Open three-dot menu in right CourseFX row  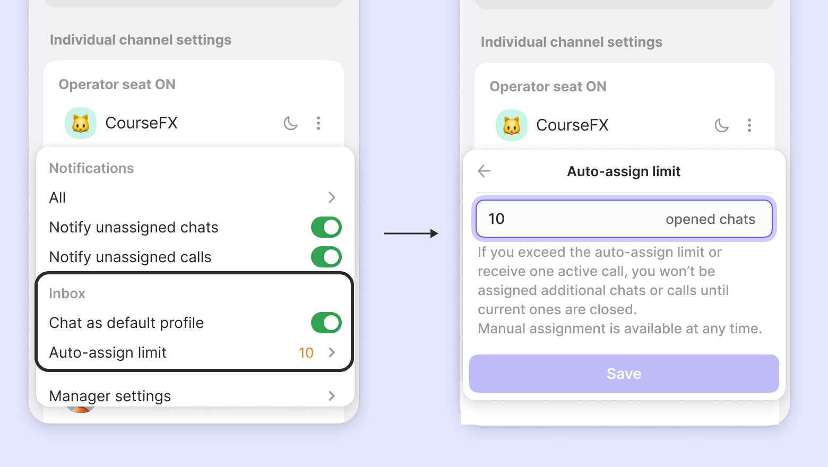click(749, 125)
